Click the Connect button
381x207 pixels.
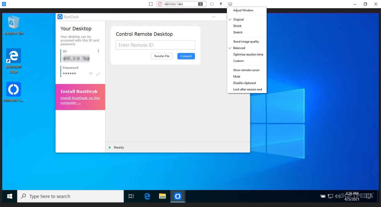click(x=186, y=56)
